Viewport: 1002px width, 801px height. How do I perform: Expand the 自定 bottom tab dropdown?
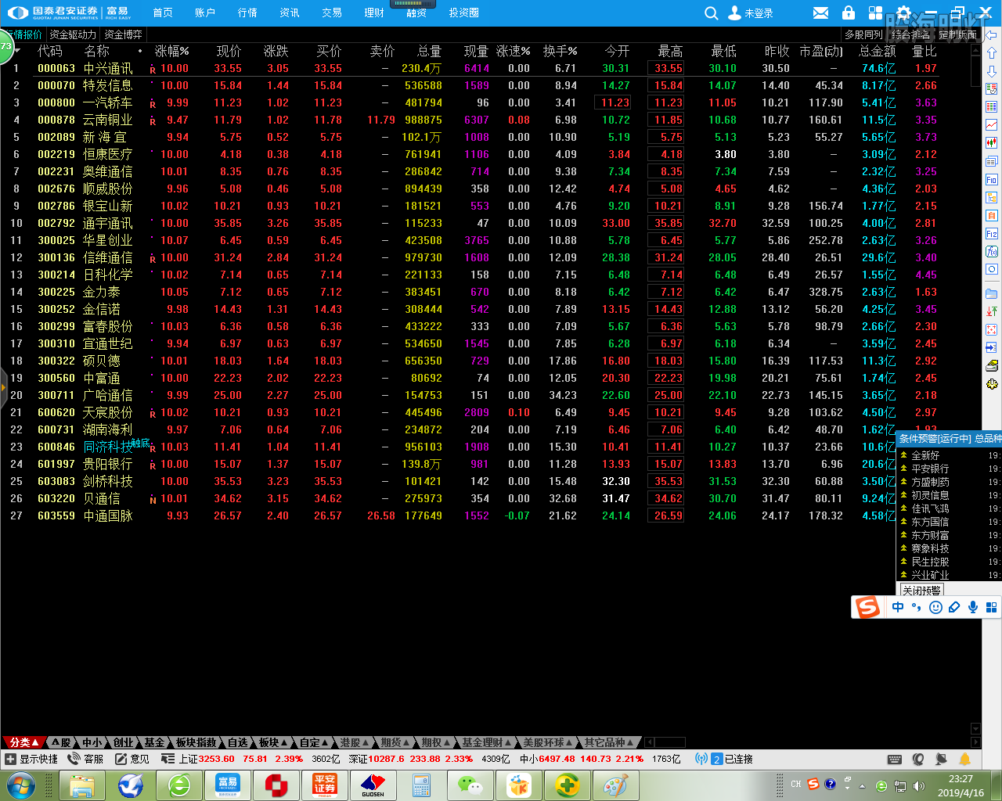coord(314,742)
